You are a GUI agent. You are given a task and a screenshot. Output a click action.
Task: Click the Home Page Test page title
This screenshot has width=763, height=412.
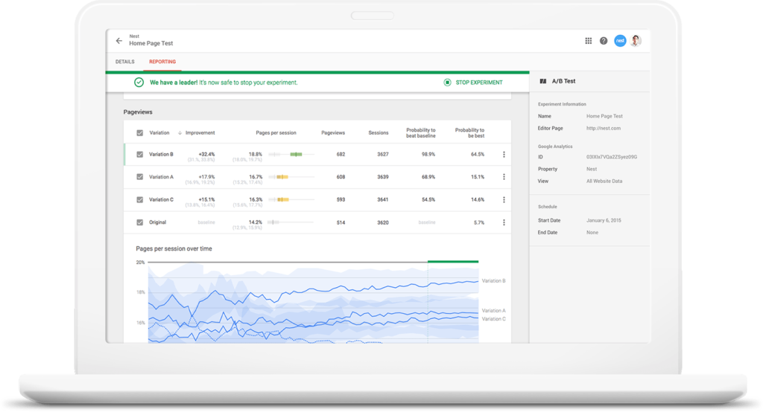151,43
